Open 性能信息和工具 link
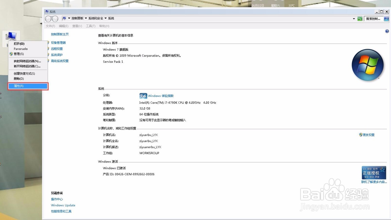Viewport: 391px width, 220px height. point(61,211)
